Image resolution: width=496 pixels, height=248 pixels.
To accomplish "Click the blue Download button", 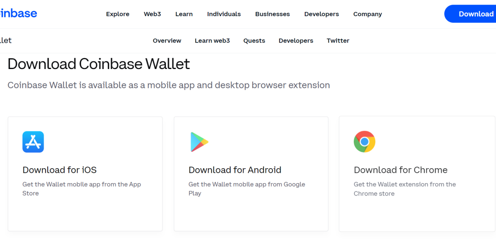I will (x=475, y=14).
